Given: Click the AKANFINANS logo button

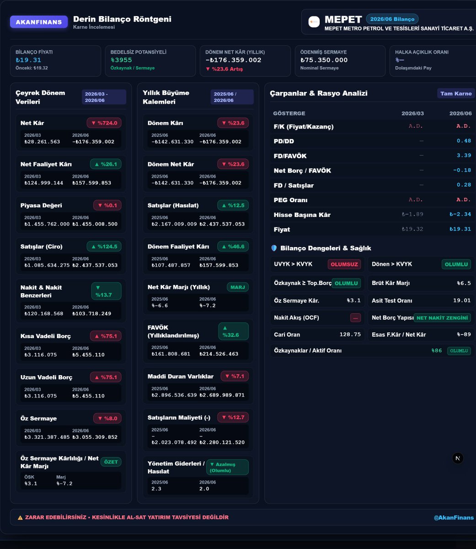Looking at the screenshot, I should pyautogui.click(x=39, y=22).
